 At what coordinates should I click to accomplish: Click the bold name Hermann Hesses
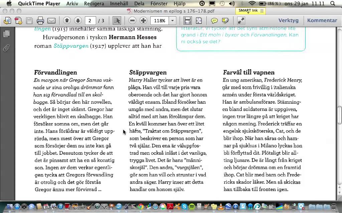click(x=133, y=37)
